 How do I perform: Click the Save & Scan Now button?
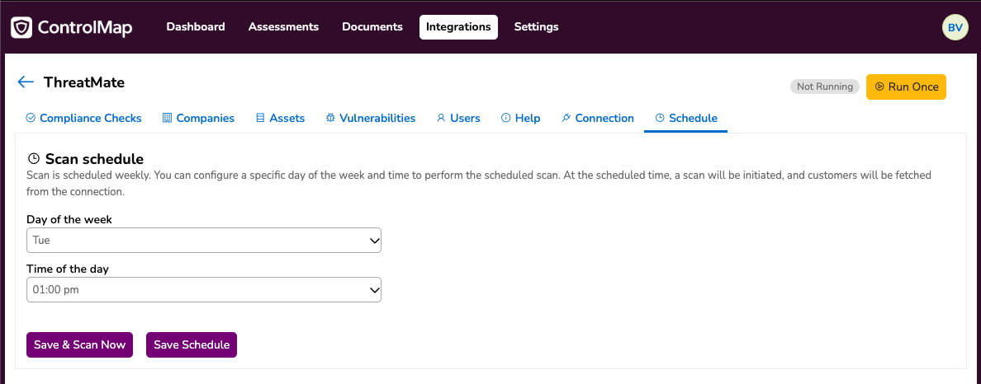click(x=79, y=344)
